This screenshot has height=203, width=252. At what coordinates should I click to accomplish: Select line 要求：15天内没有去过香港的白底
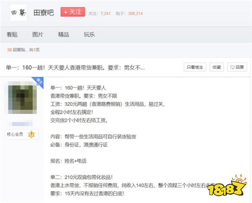87,193
